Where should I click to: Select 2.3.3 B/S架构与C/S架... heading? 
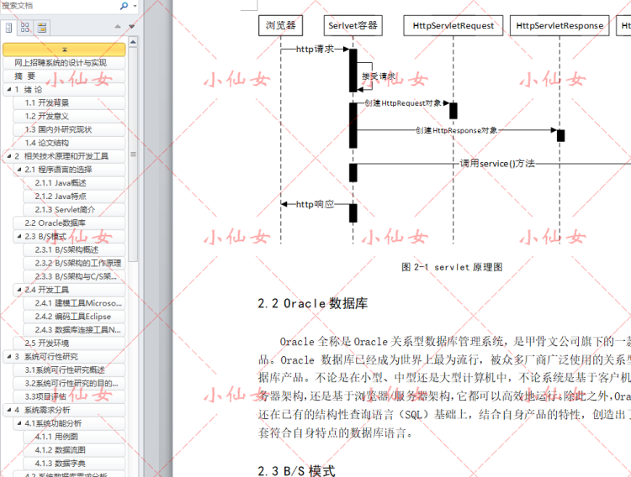tap(74, 276)
